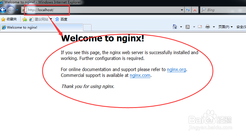Screen dimensions: 246x136
Task: Click the add to favorites bar star icon
Action: tap(25, 19)
